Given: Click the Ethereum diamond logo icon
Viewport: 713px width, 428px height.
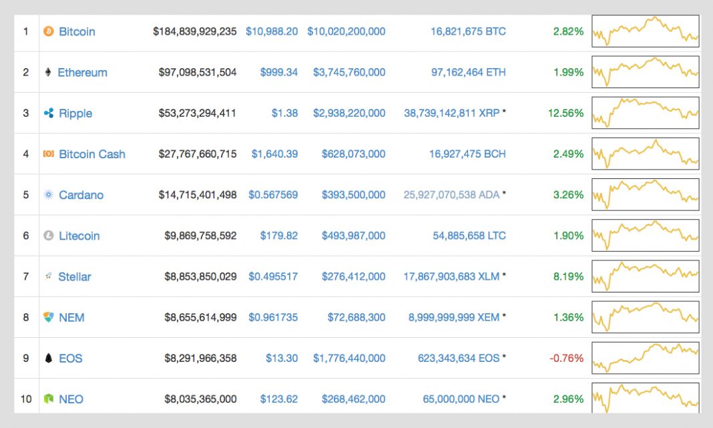Looking at the screenshot, I should (47, 72).
